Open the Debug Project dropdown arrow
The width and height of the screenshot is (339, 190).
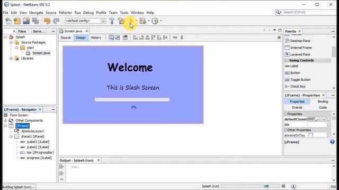click(149, 21)
